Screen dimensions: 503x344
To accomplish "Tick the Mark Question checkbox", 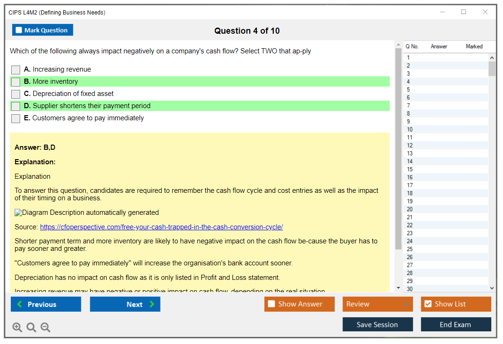I will 19,30.
